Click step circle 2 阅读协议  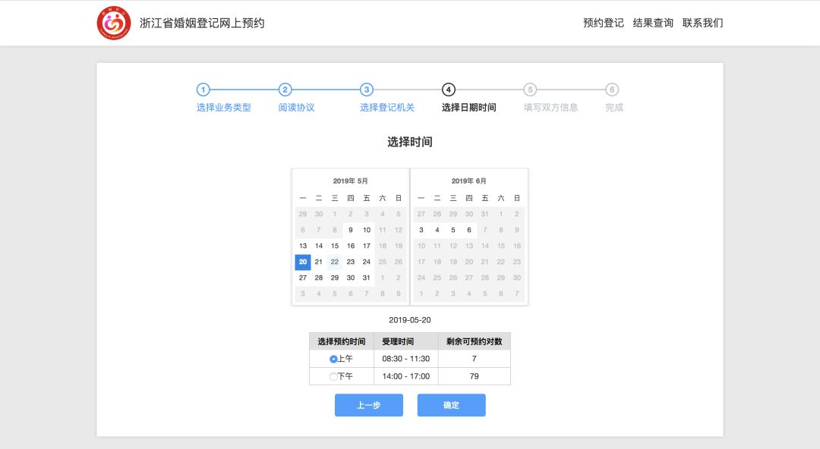pyautogui.click(x=285, y=89)
